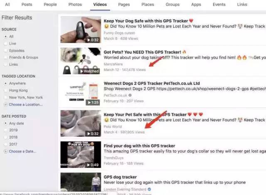The width and height of the screenshot is (266, 195).
Task: Visit the Funny Dogs cutest page
Action: coord(119,33)
